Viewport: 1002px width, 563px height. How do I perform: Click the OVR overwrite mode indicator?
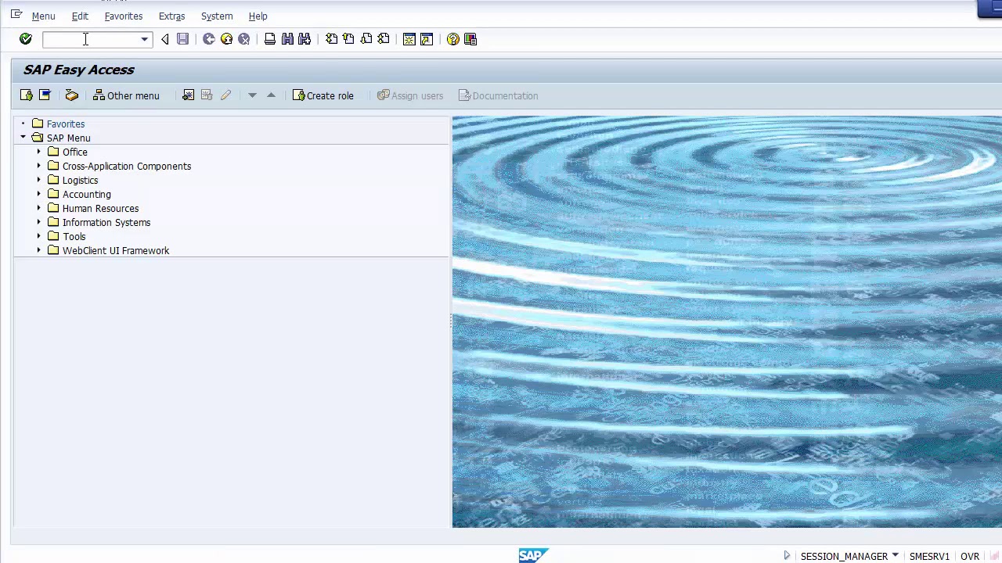[970, 556]
